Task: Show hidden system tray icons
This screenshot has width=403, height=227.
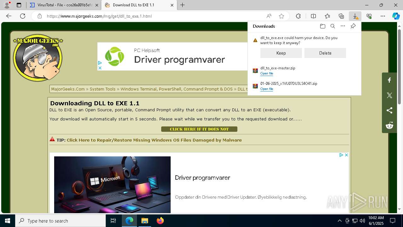Action: [339, 221]
